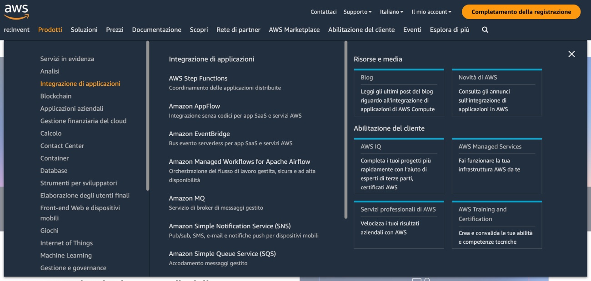Viewport: 591px width, 281px height.
Task: Open AWS Step Functions
Action: [198, 79]
